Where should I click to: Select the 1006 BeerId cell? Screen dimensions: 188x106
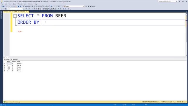(x=9, y=67)
